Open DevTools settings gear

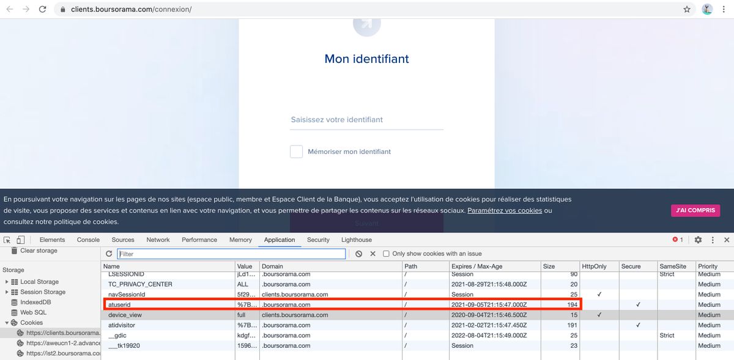698,240
